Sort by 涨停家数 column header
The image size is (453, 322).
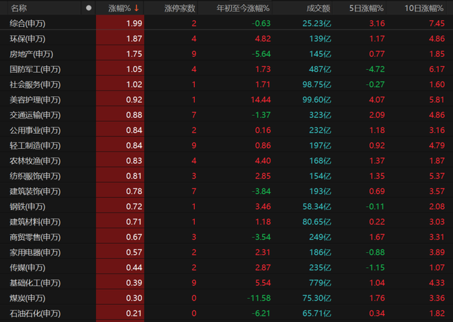coord(180,8)
